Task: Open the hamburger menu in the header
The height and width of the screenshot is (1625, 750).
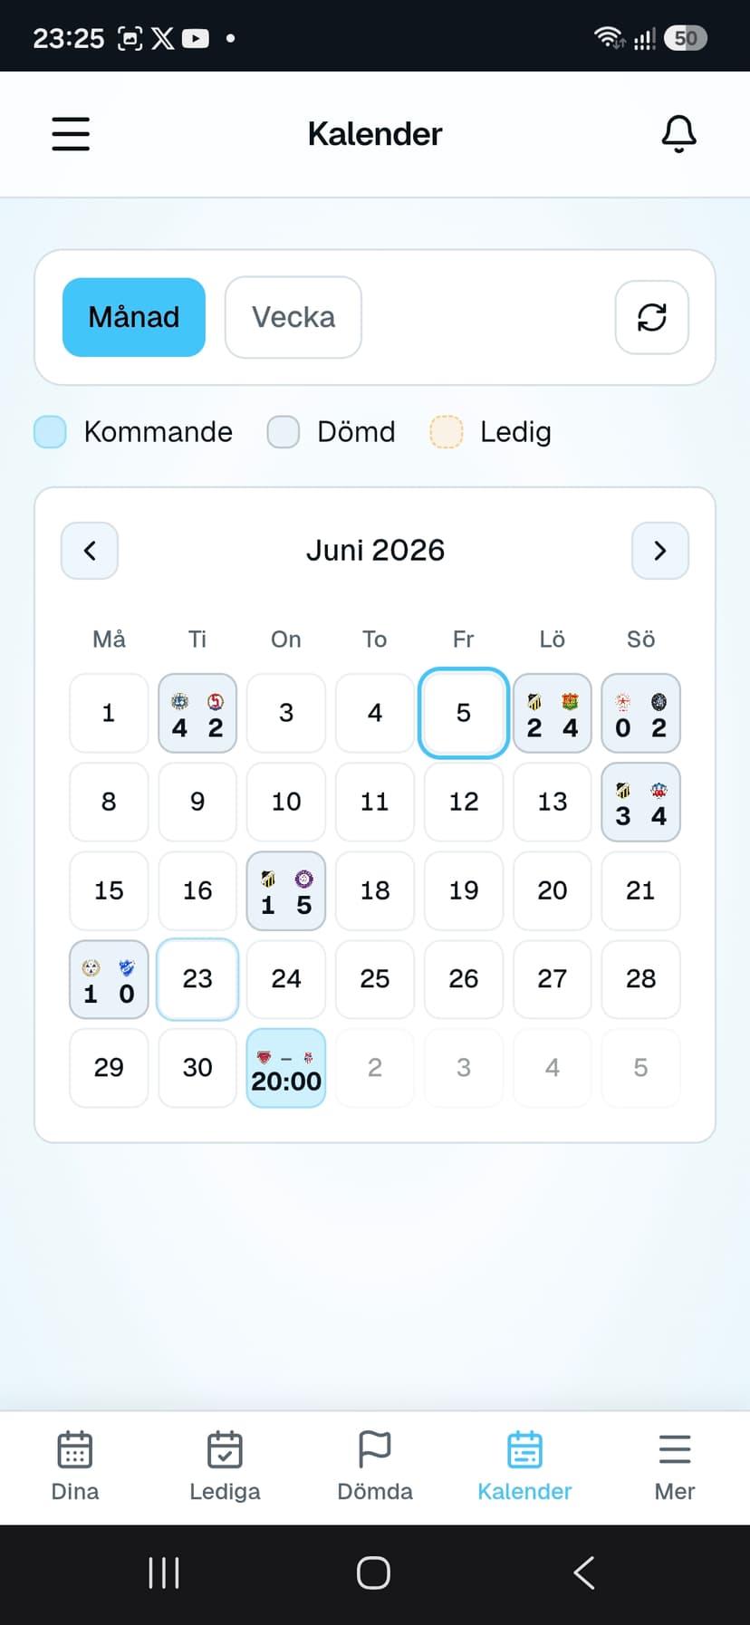Action: pos(71,134)
